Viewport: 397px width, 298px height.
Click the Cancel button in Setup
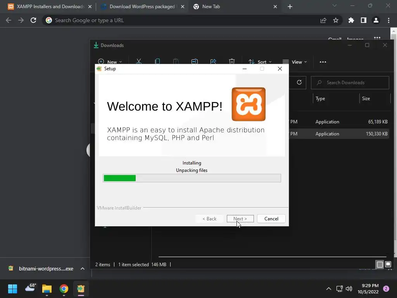(x=271, y=219)
